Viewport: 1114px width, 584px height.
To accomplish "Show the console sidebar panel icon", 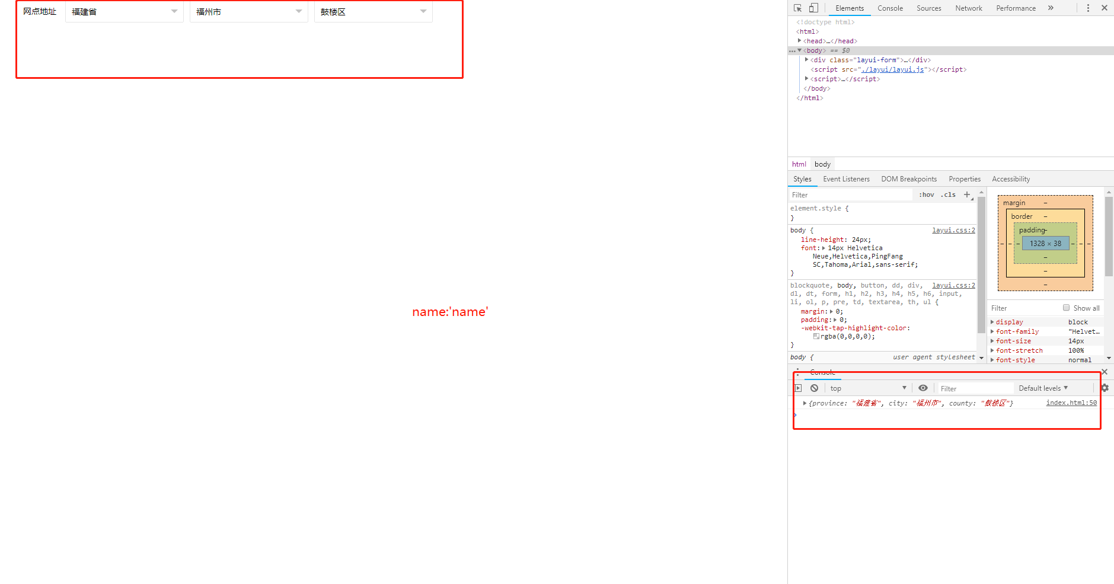I will [x=798, y=388].
